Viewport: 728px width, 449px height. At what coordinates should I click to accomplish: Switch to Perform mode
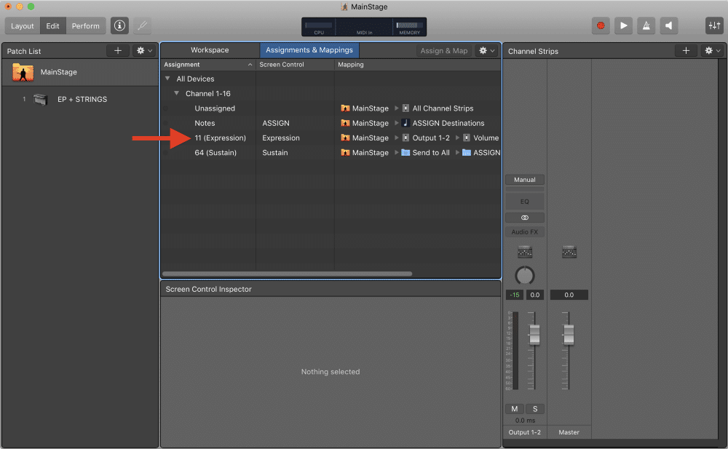[x=85, y=26]
